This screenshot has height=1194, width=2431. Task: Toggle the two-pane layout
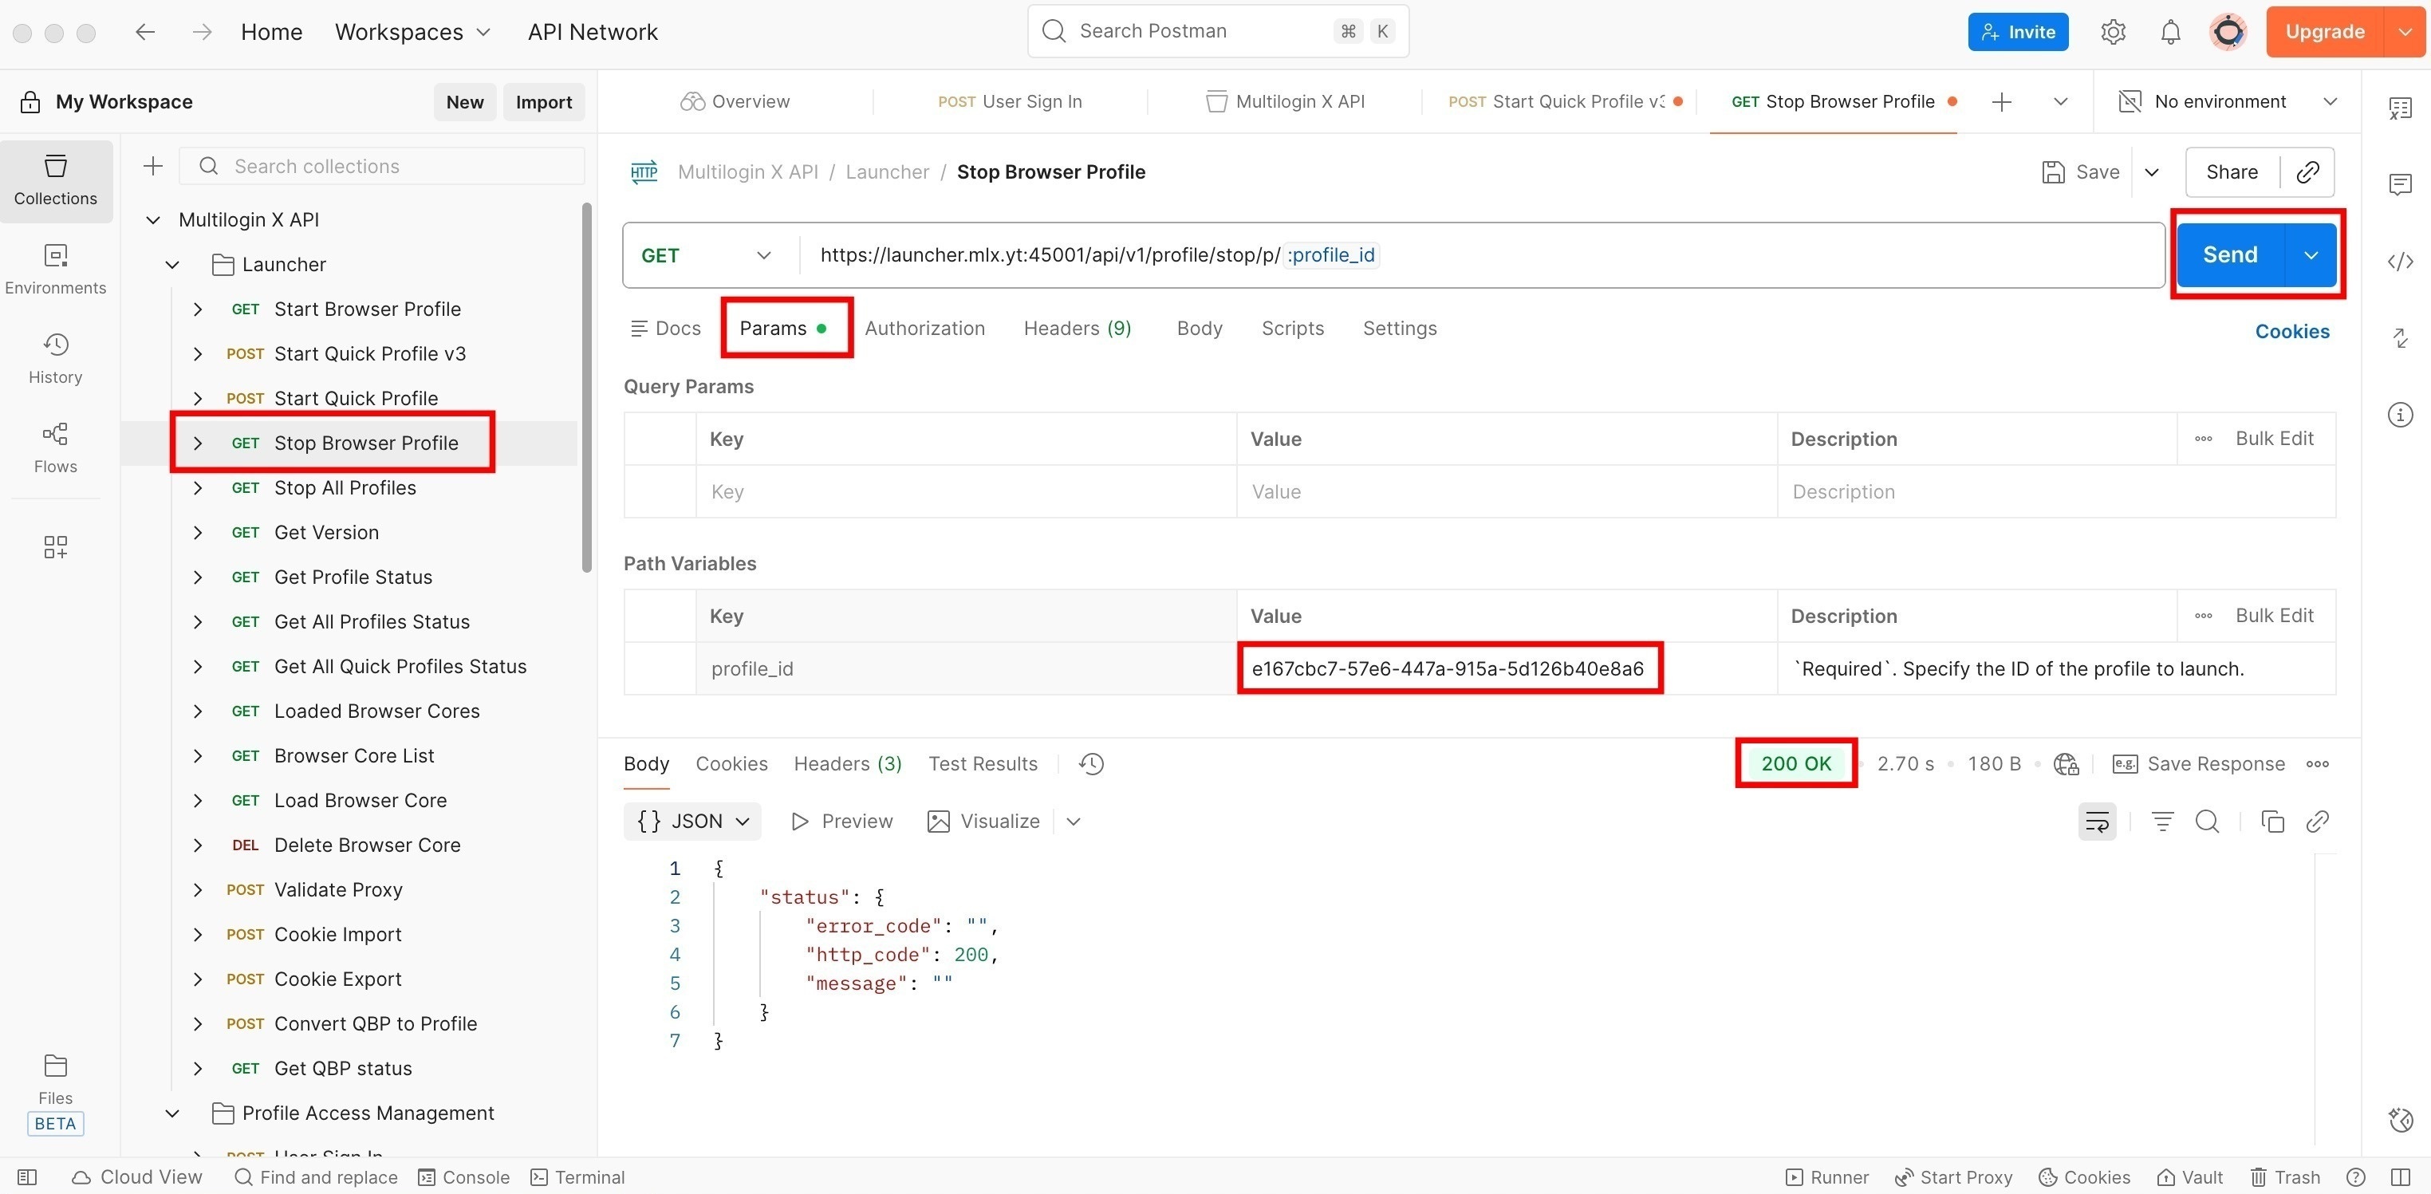pyautogui.click(x=2400, y=1176)
